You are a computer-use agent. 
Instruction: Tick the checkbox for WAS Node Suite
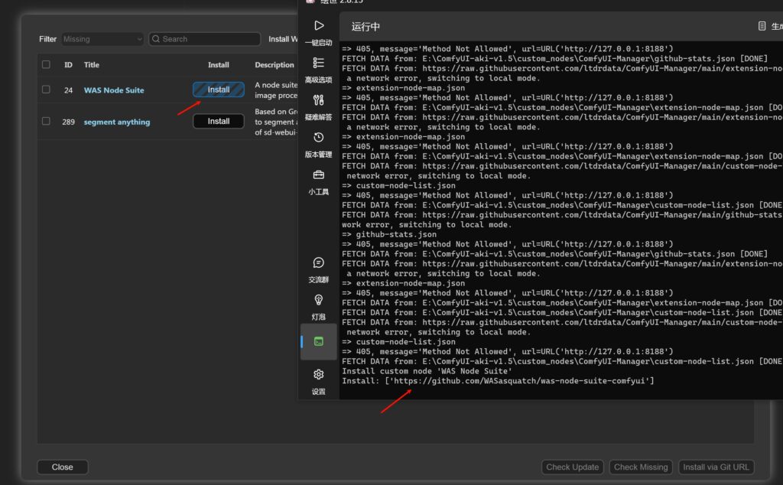[46, 90]
